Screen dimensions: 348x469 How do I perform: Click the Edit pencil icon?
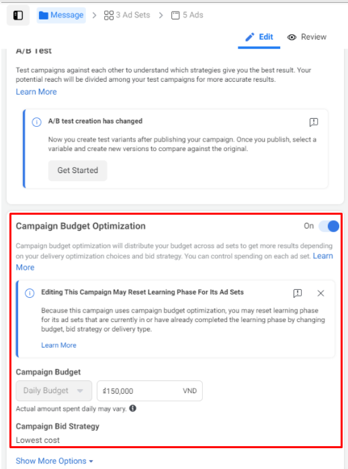tap(250, 37)
